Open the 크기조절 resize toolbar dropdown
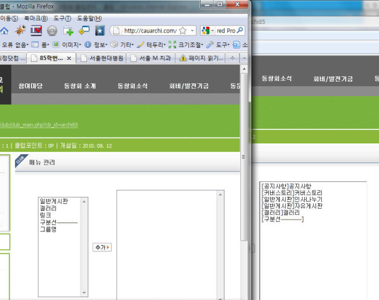Viewport: 379px width, 300px height. point(185,45)
